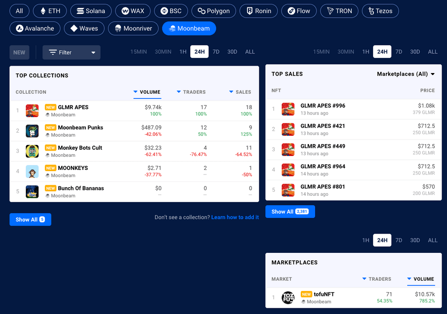Open GLMR APES #996 sale image

click(288, 109)
